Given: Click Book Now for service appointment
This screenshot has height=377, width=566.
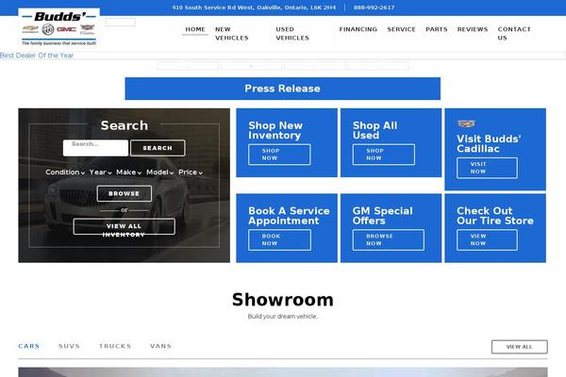Looking at the screenshot, I should click(279, 239).
